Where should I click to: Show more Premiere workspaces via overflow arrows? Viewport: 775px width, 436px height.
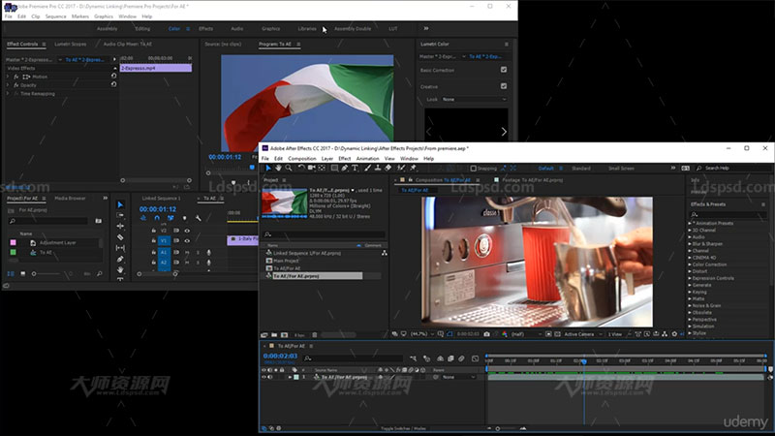click(x=426, y=29)
